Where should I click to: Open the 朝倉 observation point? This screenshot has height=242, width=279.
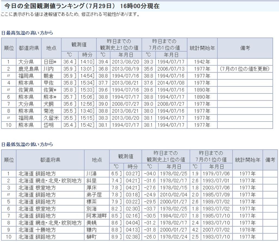pyautogui.click(x=48, y=76)
